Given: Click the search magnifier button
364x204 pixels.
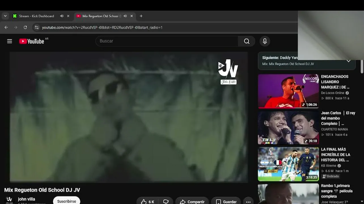Looking at the screenshot, I should tap(247, 41).
